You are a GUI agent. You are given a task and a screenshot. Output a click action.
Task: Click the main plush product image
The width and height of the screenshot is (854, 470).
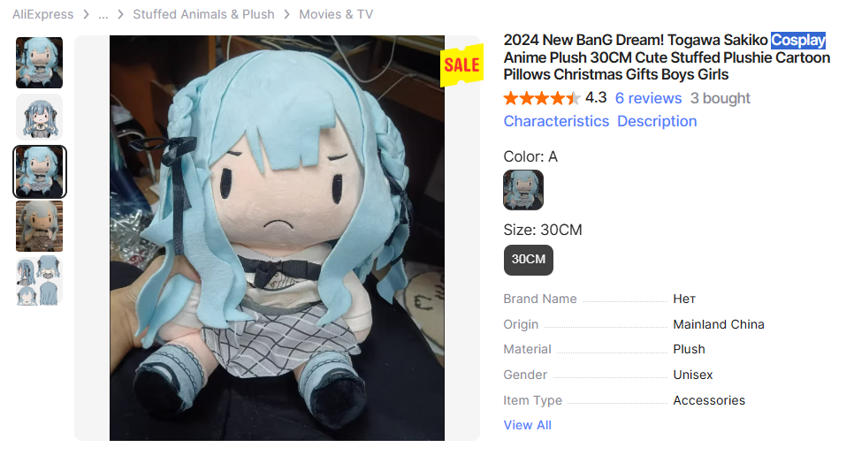click(277, 239)
